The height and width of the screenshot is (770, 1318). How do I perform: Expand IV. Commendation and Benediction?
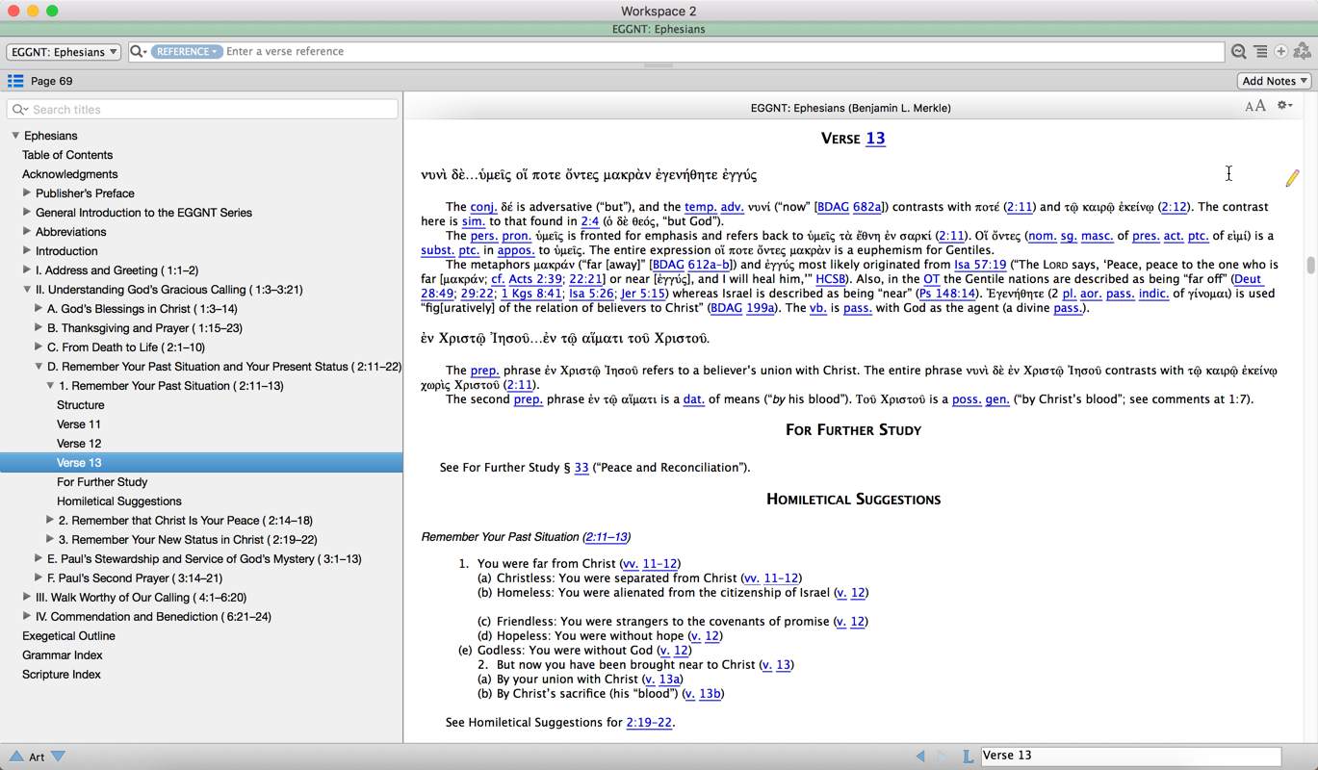click(27, 616)
